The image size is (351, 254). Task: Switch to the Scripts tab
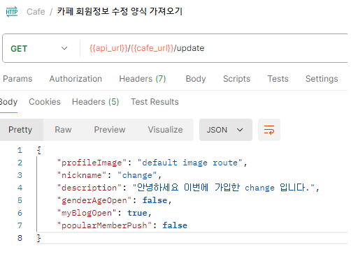tap(236, 79)
